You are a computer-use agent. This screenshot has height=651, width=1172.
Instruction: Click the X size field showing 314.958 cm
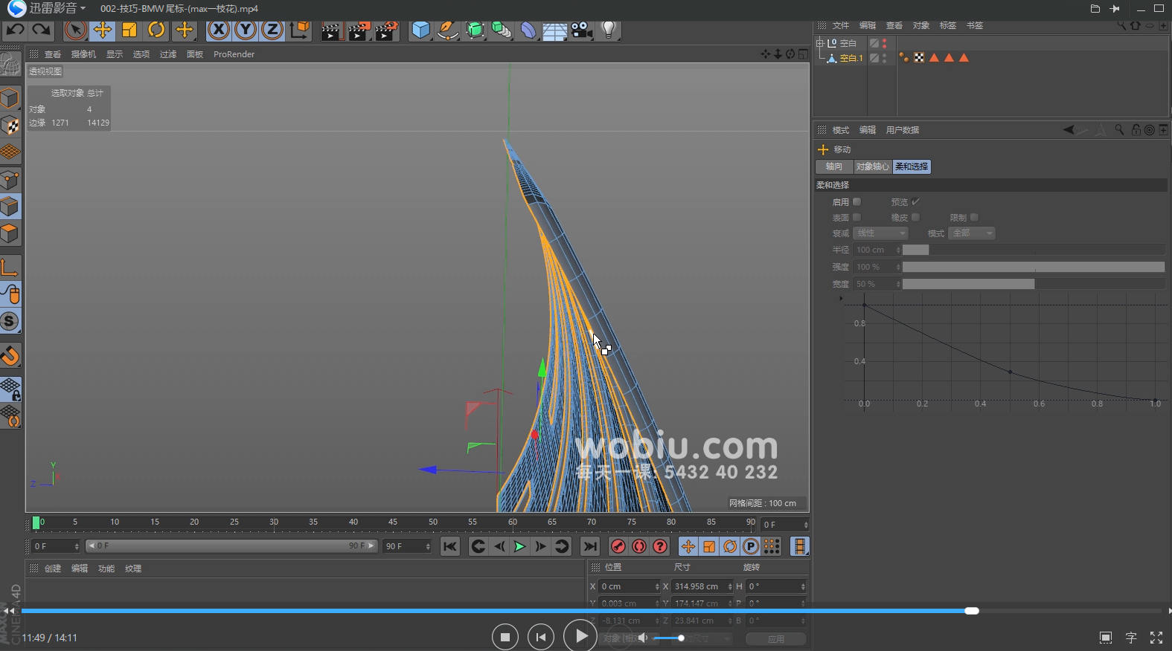tap(699, 586)
